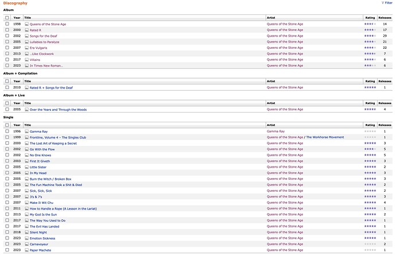Click the cover art icon for Silent Night
The height and width of the screenshot is (255, 396).
tap(27, 233)
